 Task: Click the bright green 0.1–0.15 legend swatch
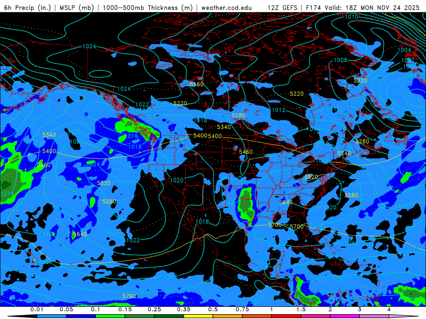[110, 316]
